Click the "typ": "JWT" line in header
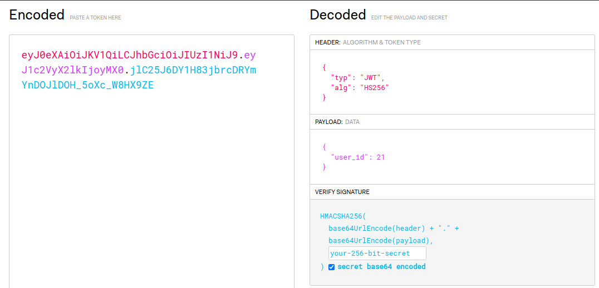599x288 pixels. (x=357, y=78)
